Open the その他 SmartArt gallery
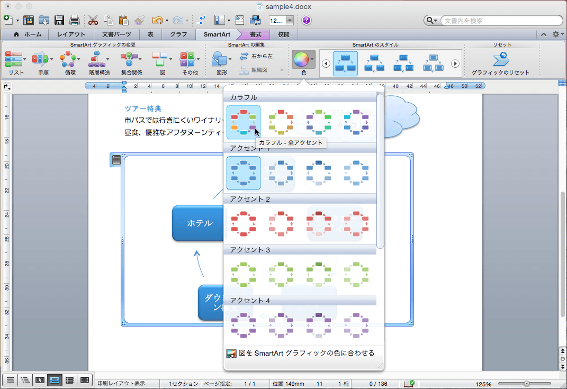 (x=190, y=63)
